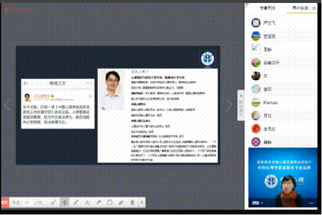Screen dimensions: 322x215
Task: Select the rectangle shape tool
Action: (110, 202)
